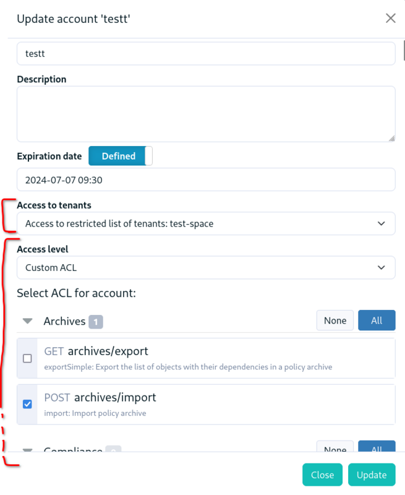The height and width of the screenshot is (495, 405).
Task: Select All for Archives ACL
Action: point(377,321)
